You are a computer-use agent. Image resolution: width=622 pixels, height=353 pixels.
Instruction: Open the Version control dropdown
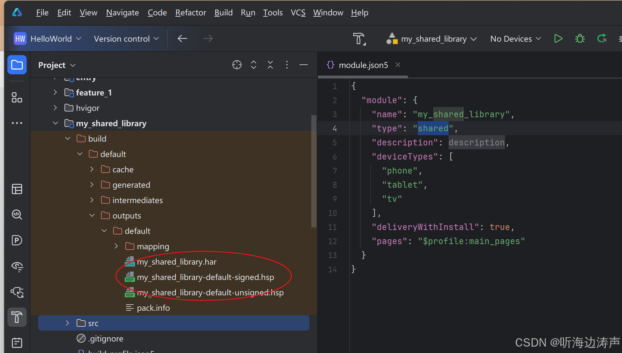click(x=126, y=39)
